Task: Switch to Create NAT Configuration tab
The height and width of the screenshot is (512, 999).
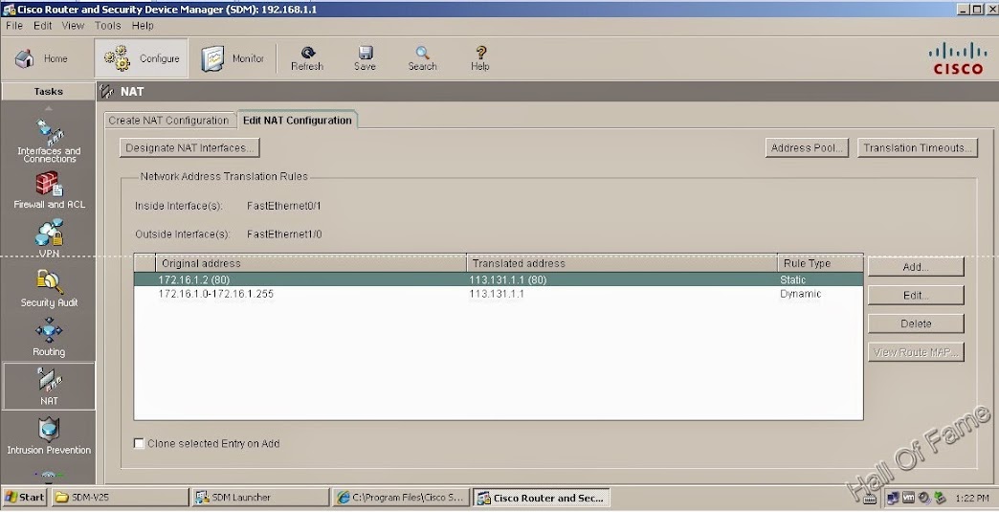Action: (168, 121)
